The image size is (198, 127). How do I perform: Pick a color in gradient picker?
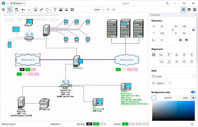tap(173, 111)
